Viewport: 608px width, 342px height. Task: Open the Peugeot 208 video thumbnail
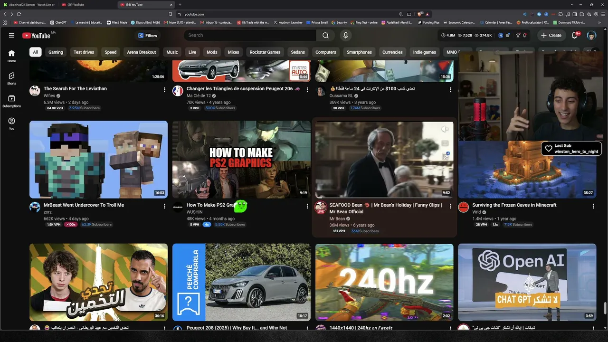pos(241,282)
